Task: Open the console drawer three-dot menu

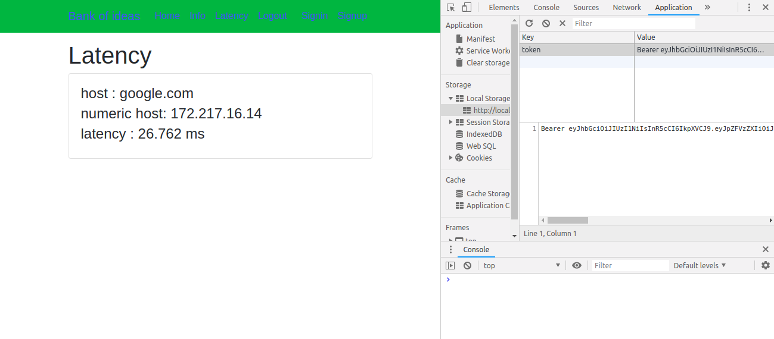Action: pos(450,250)
